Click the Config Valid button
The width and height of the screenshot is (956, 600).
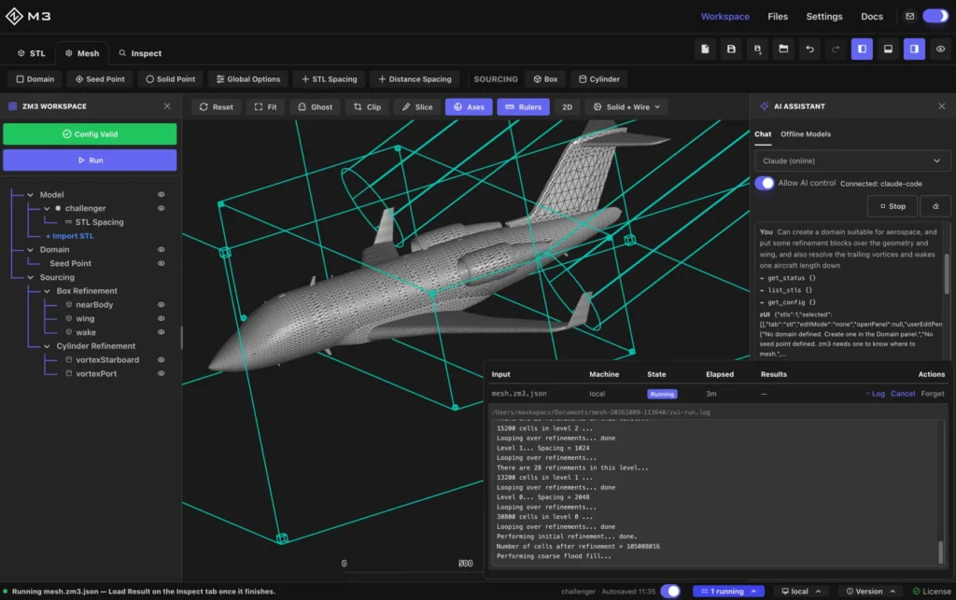point(90,134)
